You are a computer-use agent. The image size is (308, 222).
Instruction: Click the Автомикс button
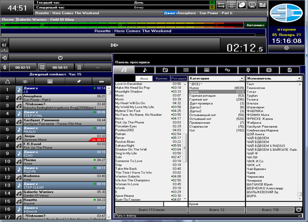[x=255, y=25]
